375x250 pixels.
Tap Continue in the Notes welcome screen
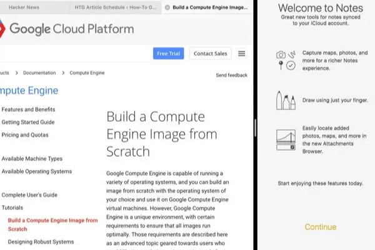321,227
